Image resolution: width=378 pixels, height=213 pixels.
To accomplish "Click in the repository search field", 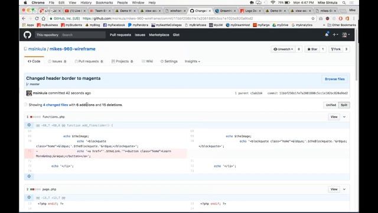I will (x=83, y=35).
